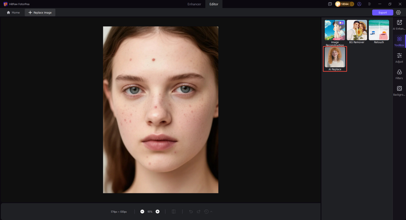Screen dimensions: 406x220
Task: Click the 18564 credits balance
Action: point(345,4)
